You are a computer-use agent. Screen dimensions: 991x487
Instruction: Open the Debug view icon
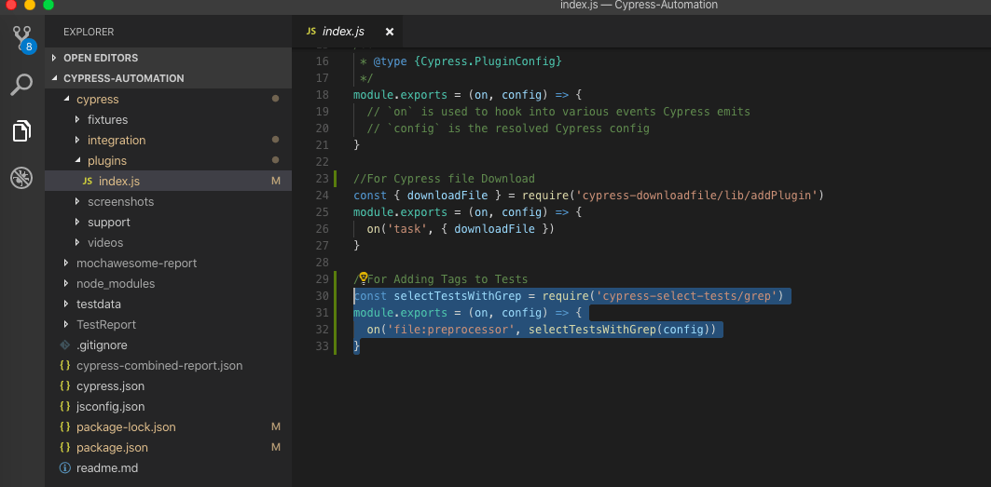coord(21,178)
